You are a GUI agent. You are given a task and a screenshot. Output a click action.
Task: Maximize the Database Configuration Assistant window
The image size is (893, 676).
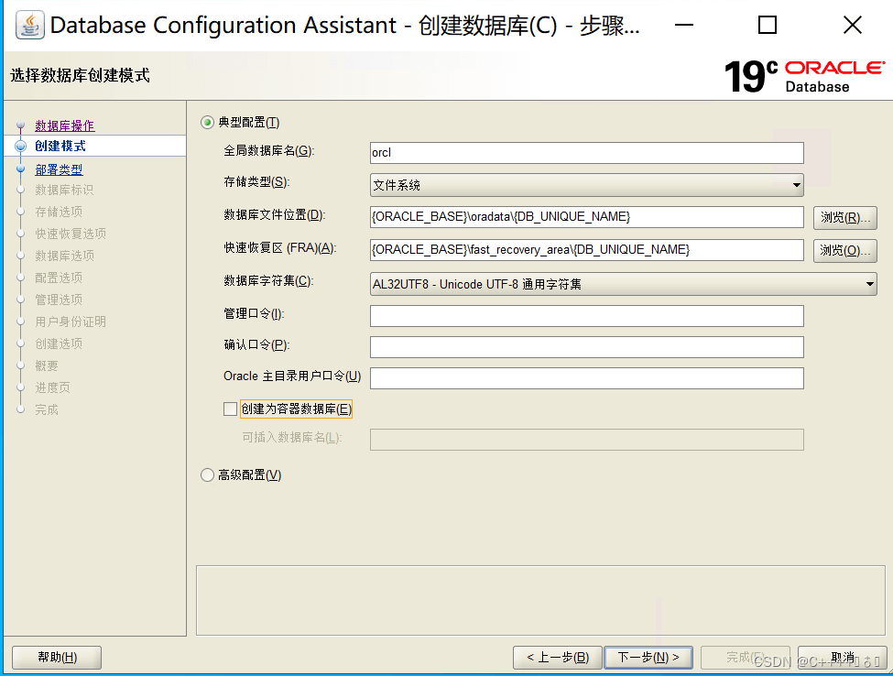pyautogui.click(x=768, y=25)
